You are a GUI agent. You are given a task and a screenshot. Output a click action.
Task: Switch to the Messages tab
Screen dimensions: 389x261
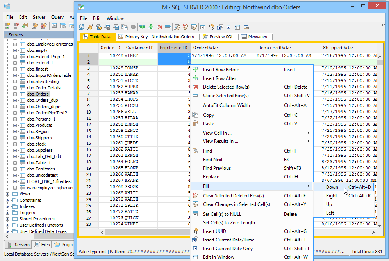[255, 37]
